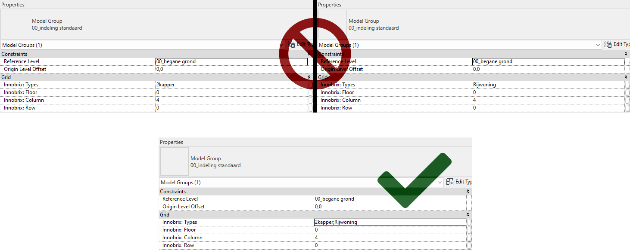Open the Model Groups (1) selector dropdown, bottom palette
This screenshot has height=250, width=630.
[x=440, y=182]
